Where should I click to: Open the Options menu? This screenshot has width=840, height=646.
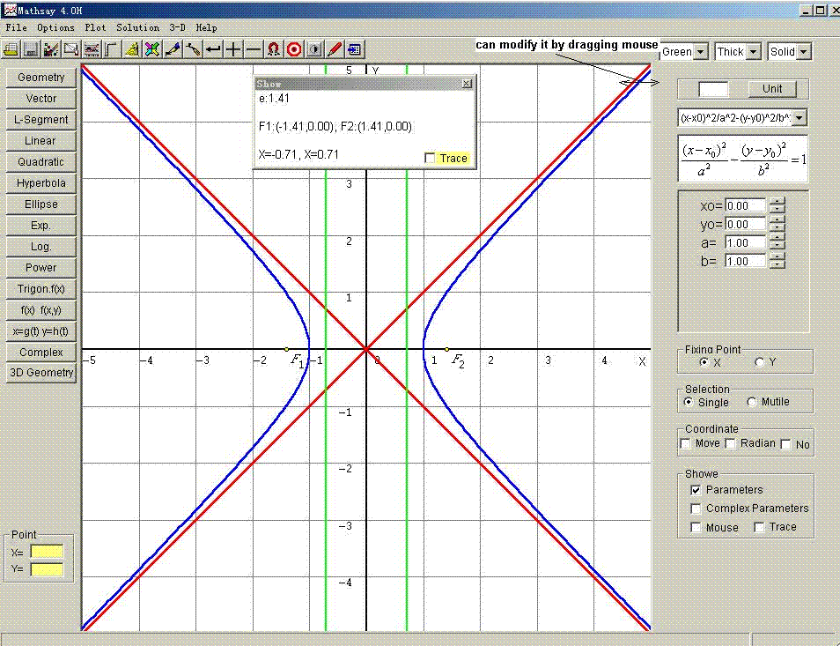[55, 27]
